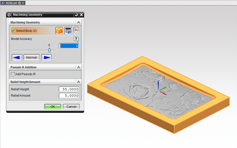Click the Relief Amount input field
The image size is (237, 148).
point(69,96)
